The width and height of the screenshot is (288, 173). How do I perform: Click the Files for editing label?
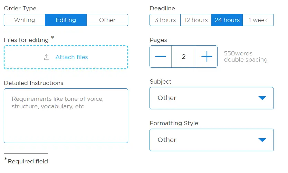pos(26,40)
